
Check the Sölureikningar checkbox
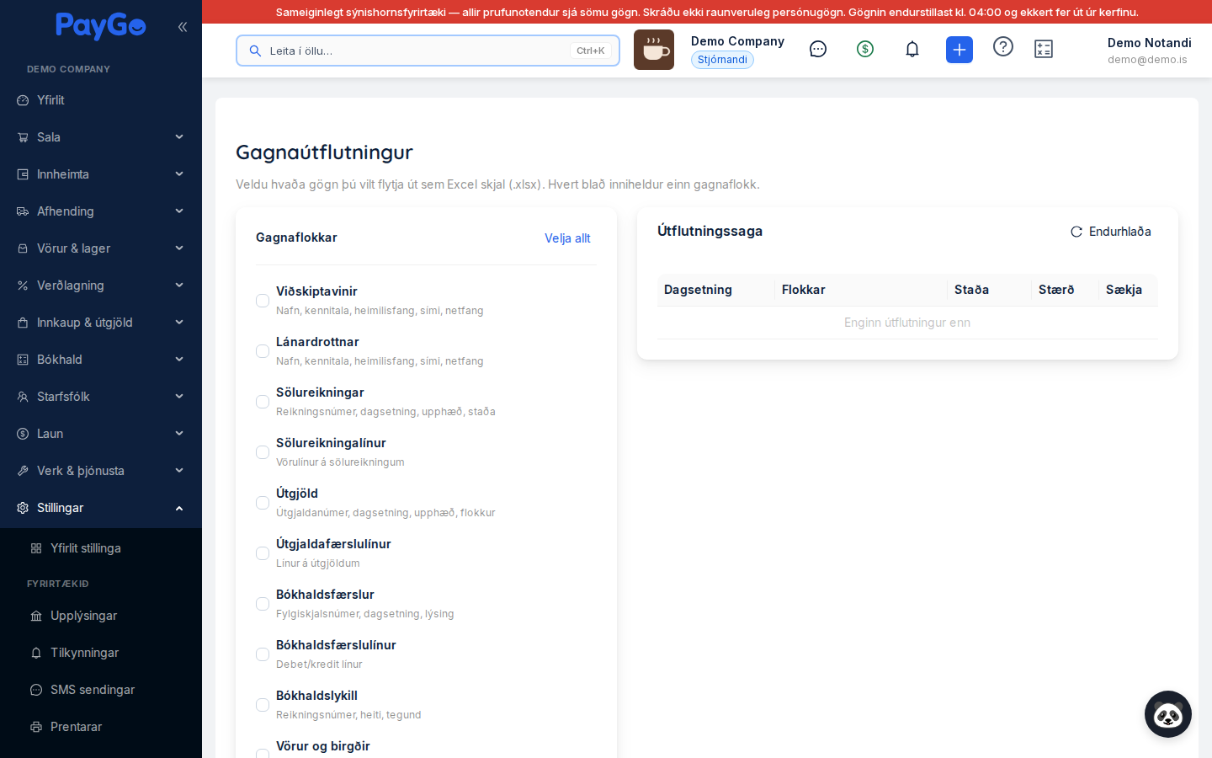pos(263,402)
